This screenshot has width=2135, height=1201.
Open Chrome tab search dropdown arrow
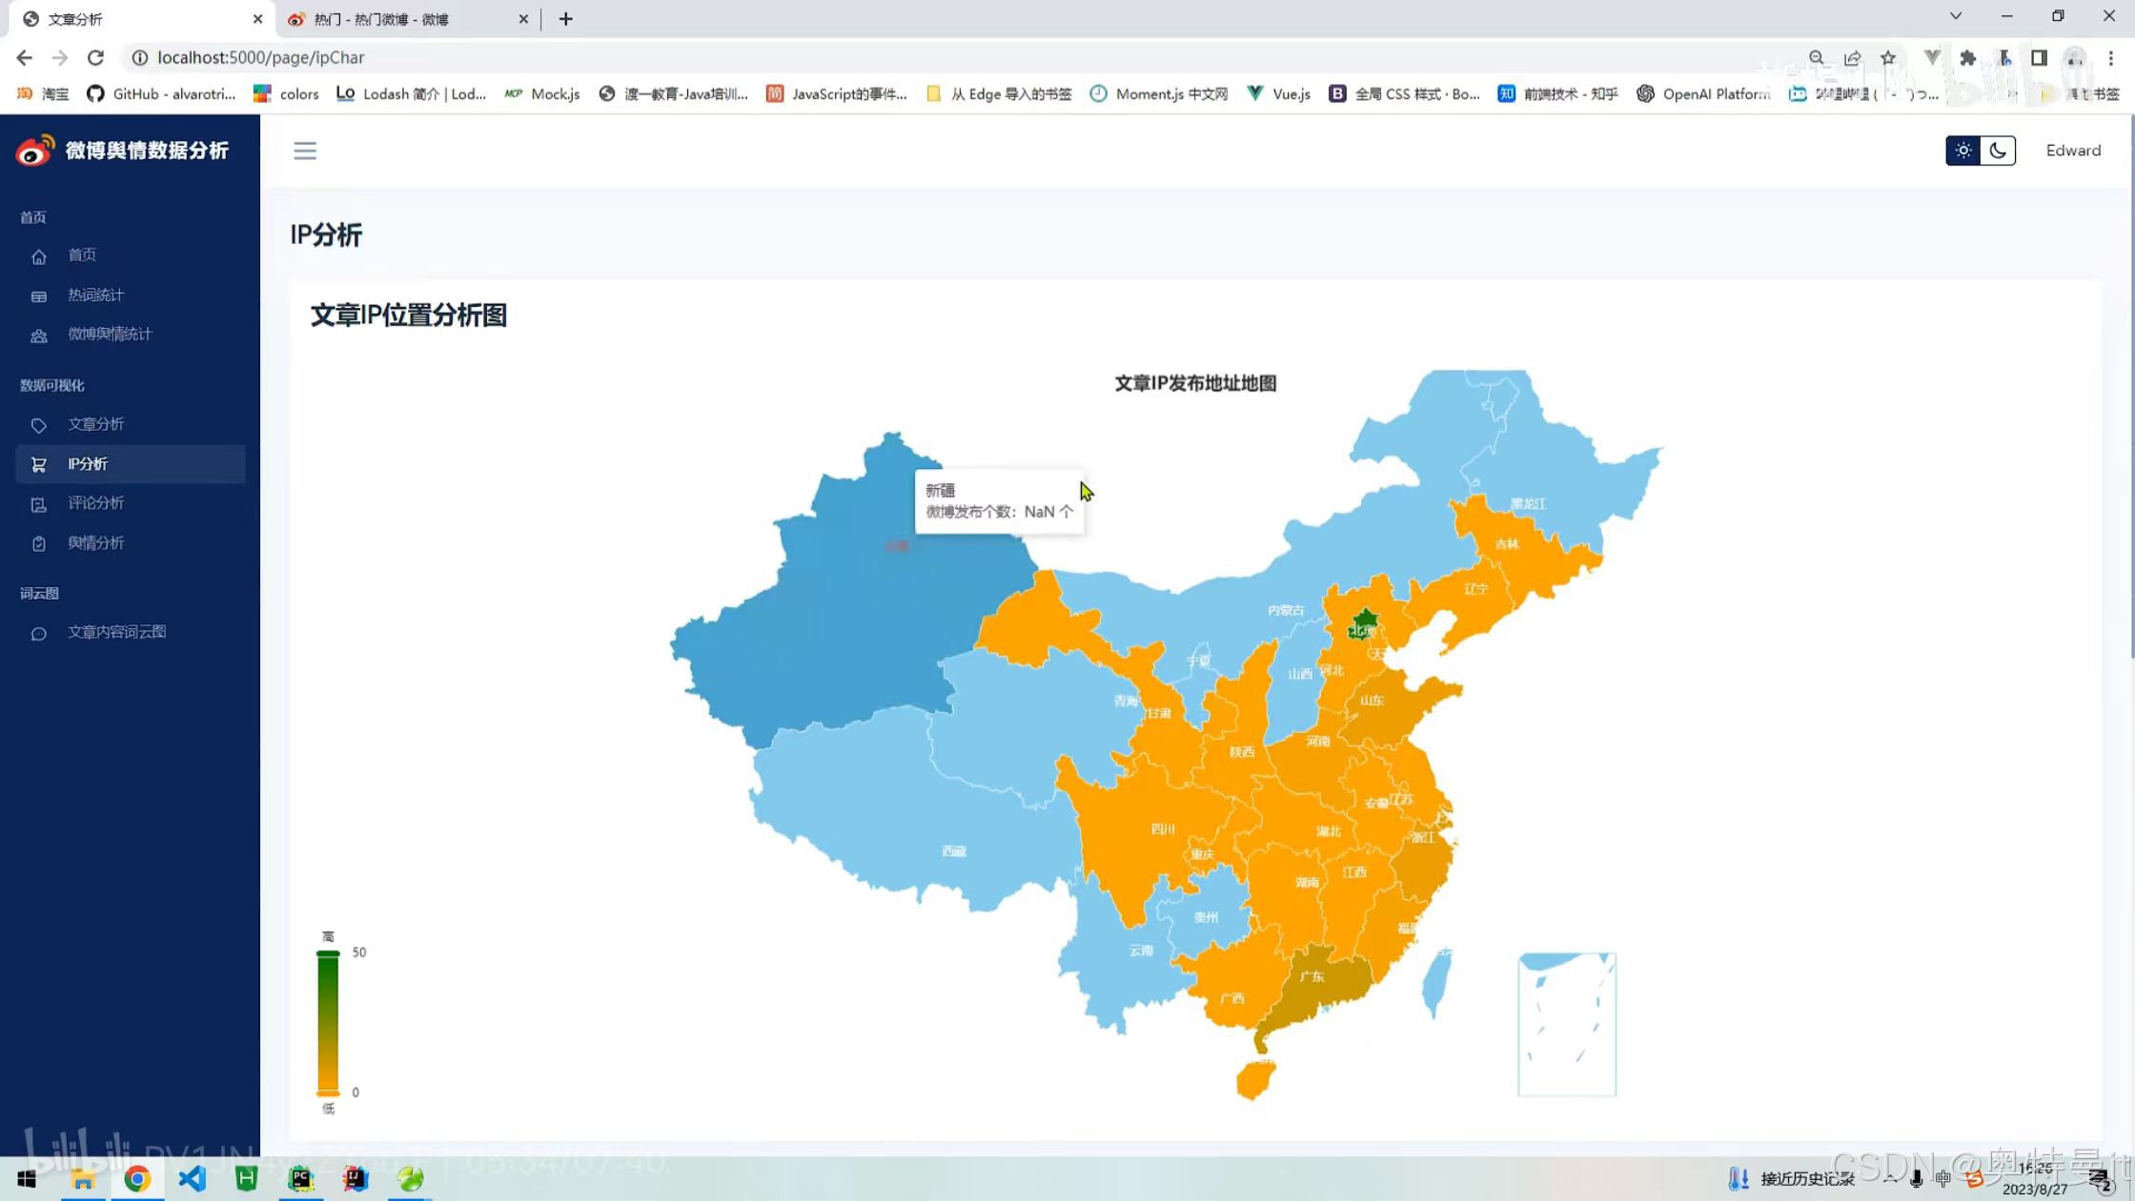pos(1955,16)
